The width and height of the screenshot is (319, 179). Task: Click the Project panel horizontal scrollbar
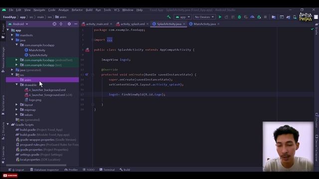click(36, 165)
